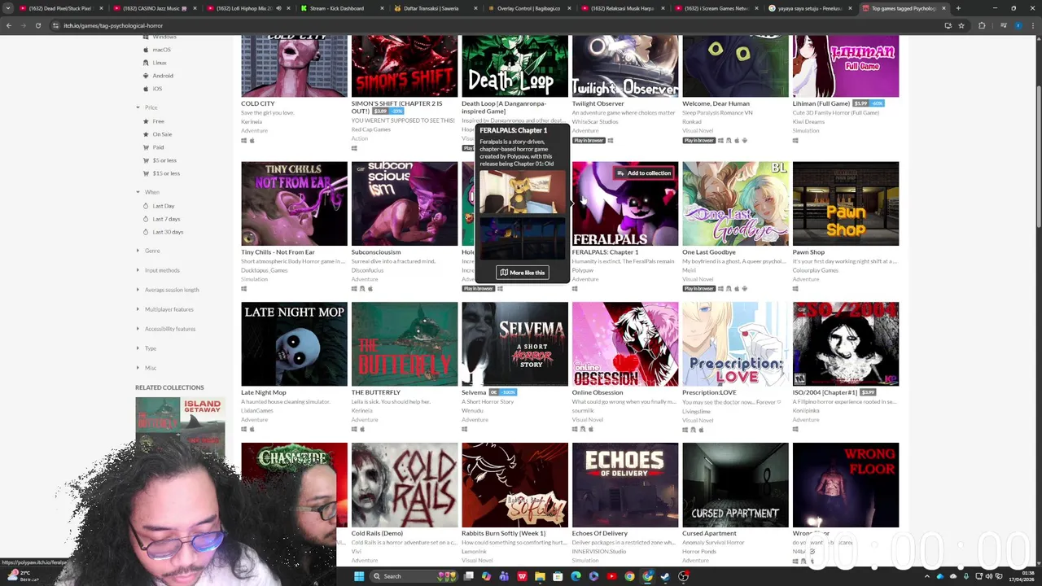The image size is (1042, 586).
Task: Expand Multiplayer features filter
Action: tap(164, 309)
